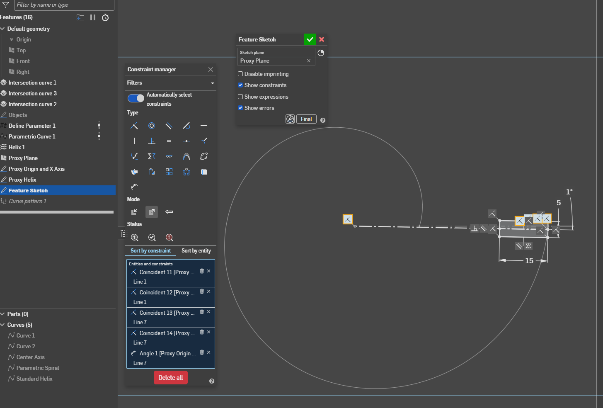Image resolution: width=603 pixels, height=408 pixels.
Task: Choose the external constraints mode icon
Action: coord(152,212)
